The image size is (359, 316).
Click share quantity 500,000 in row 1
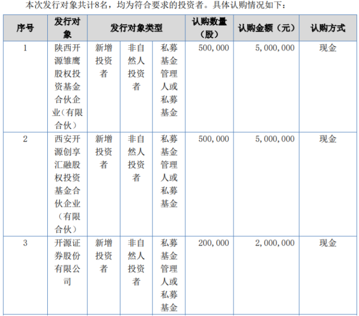pos(214,48)
